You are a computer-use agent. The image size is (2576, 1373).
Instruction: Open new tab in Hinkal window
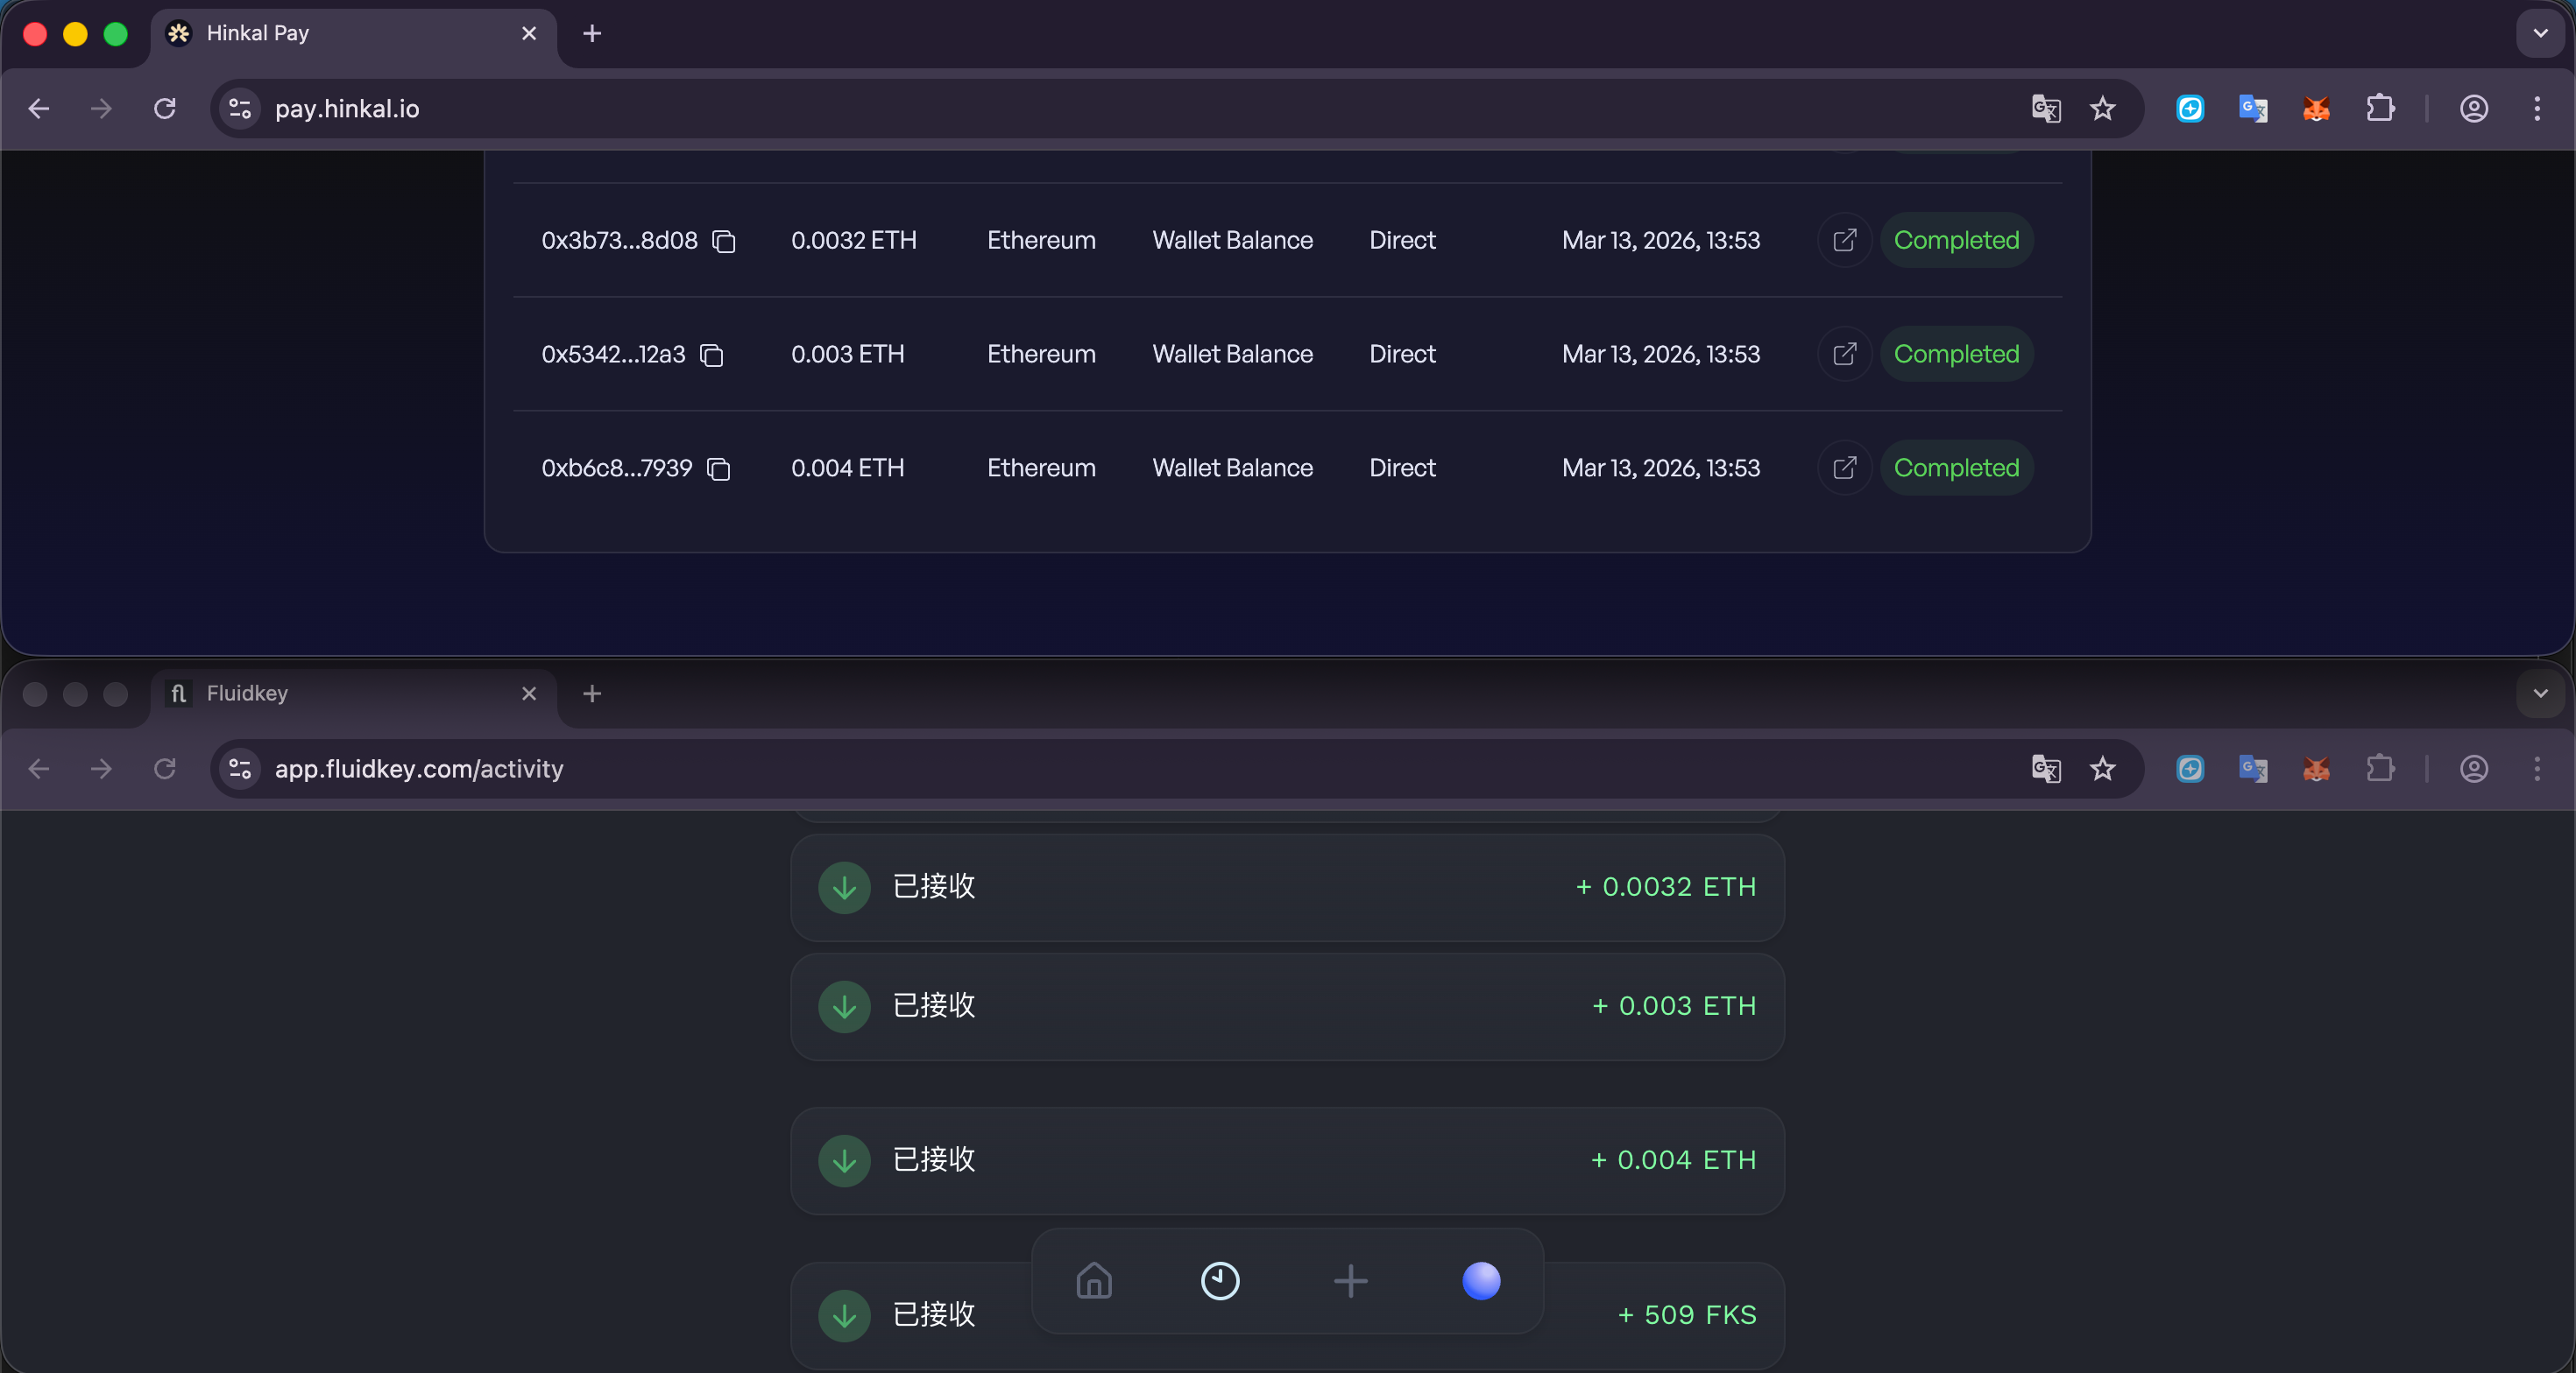click(592, 34)
